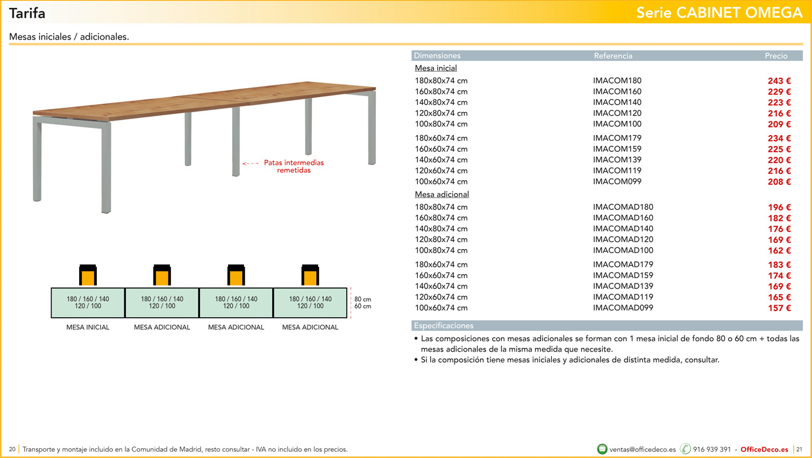812x458 pixels.
Task: Click the 243 € price
Action: pos(779,81)
